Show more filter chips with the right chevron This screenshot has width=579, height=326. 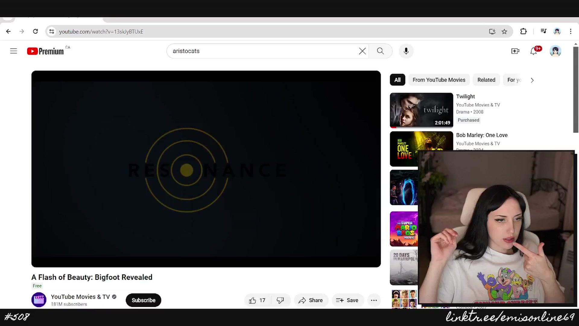[532, 80]
